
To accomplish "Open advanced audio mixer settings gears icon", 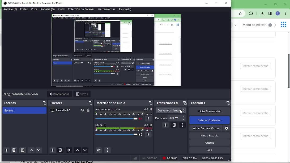I will click(x=99, y=150).
